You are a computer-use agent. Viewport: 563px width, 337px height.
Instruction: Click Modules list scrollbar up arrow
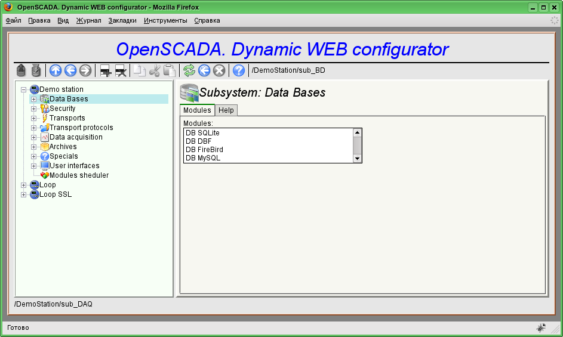coord(357,132)
